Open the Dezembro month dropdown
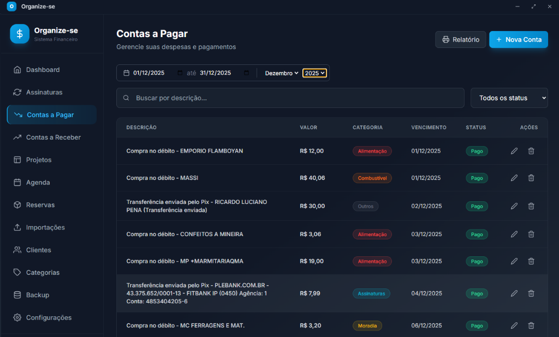 (281, 73)
